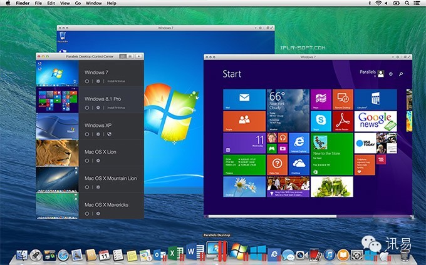
Task: Switch Control Center to grid view
Action: pos(130,56)
